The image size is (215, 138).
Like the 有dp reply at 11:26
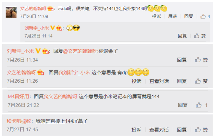pyautogui.click(x=201, y=81)
